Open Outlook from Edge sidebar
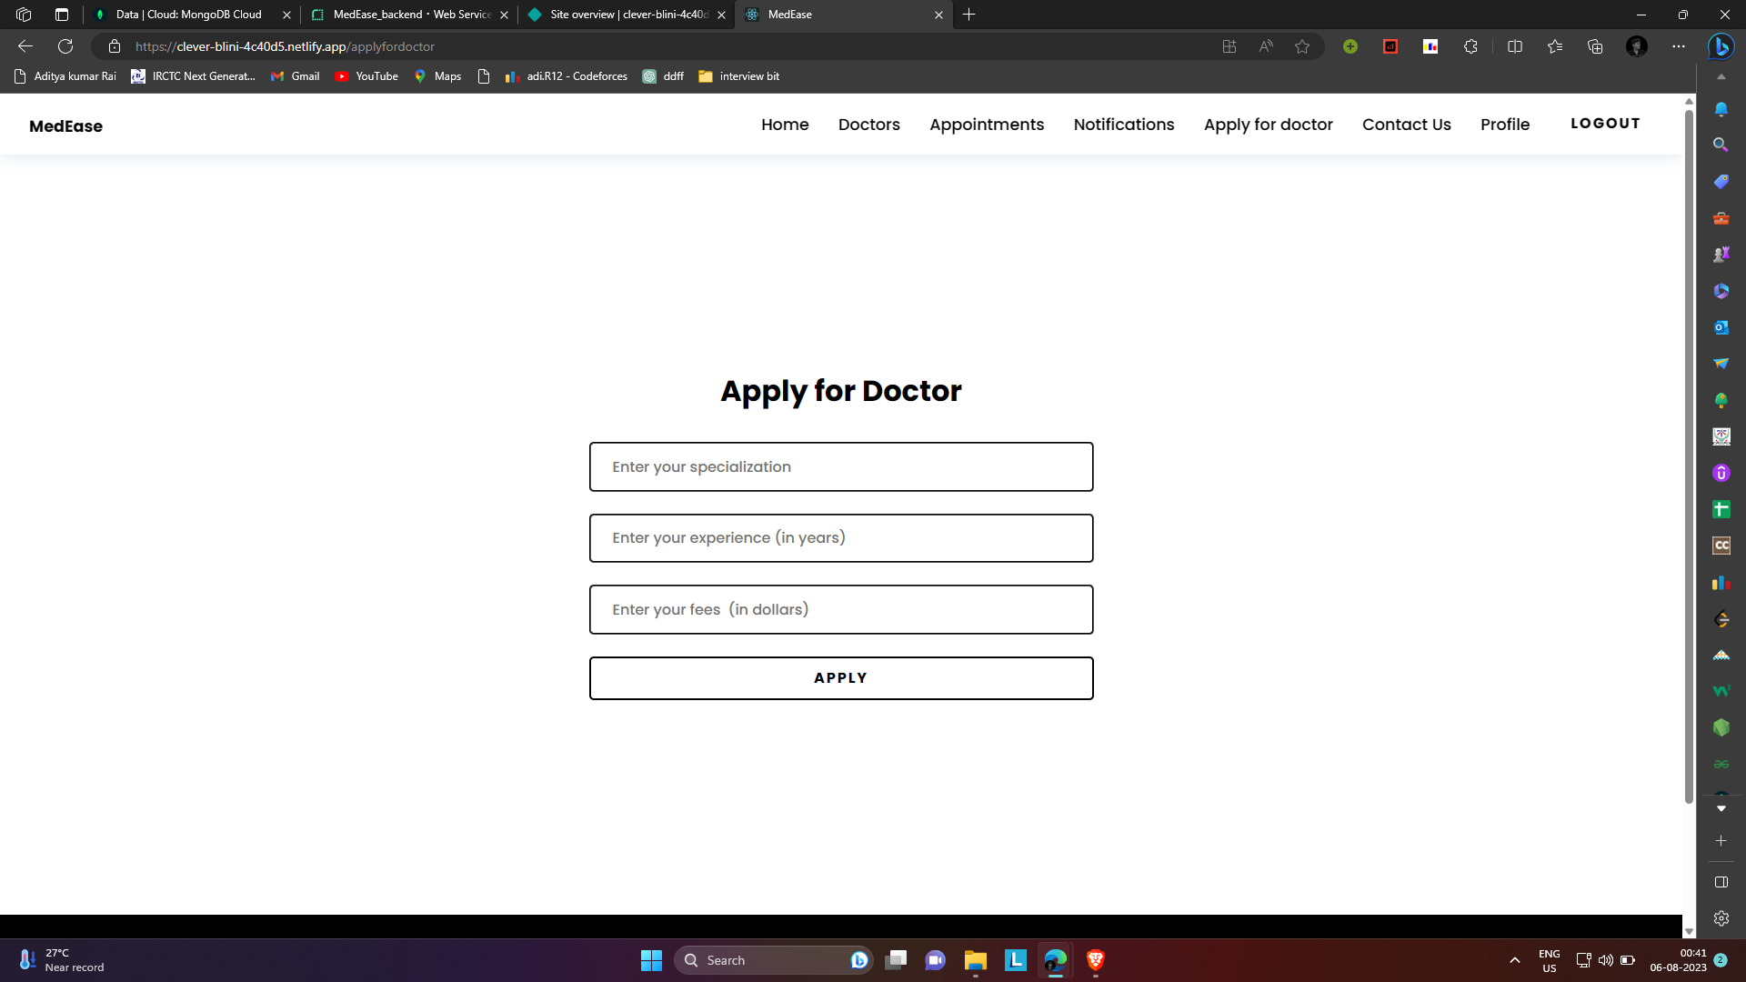Viewport: 1746px width, 982px height. (x=1721, y=327)
